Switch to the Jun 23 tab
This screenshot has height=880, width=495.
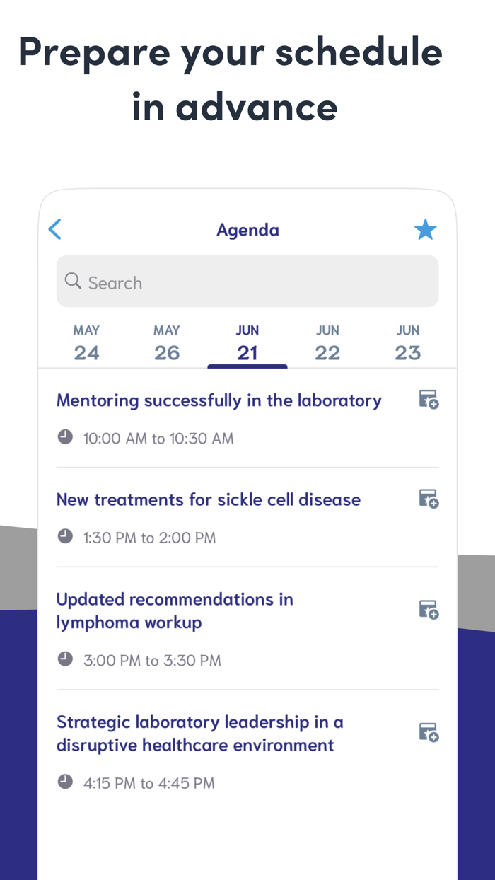[x=408, y=343]
